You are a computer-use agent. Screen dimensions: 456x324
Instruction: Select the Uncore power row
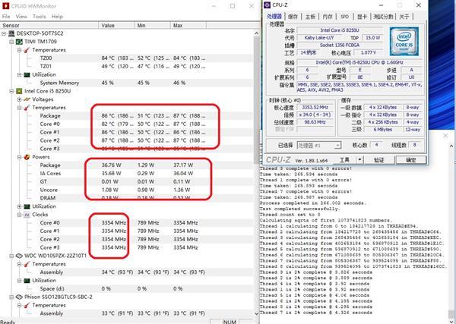tap(126, 190)
